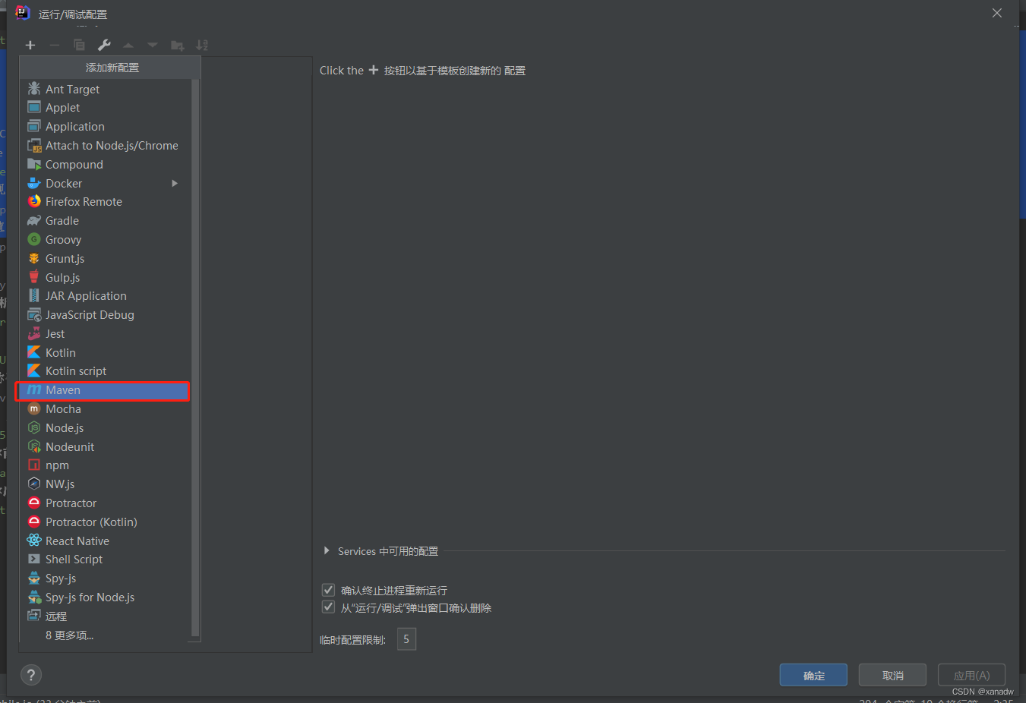This screenshot has height=703, width=1026.
Task: Toggle the 从"运行/调试"弹出窗口确认删除 checkbox
Action: [x=328, y=607]
